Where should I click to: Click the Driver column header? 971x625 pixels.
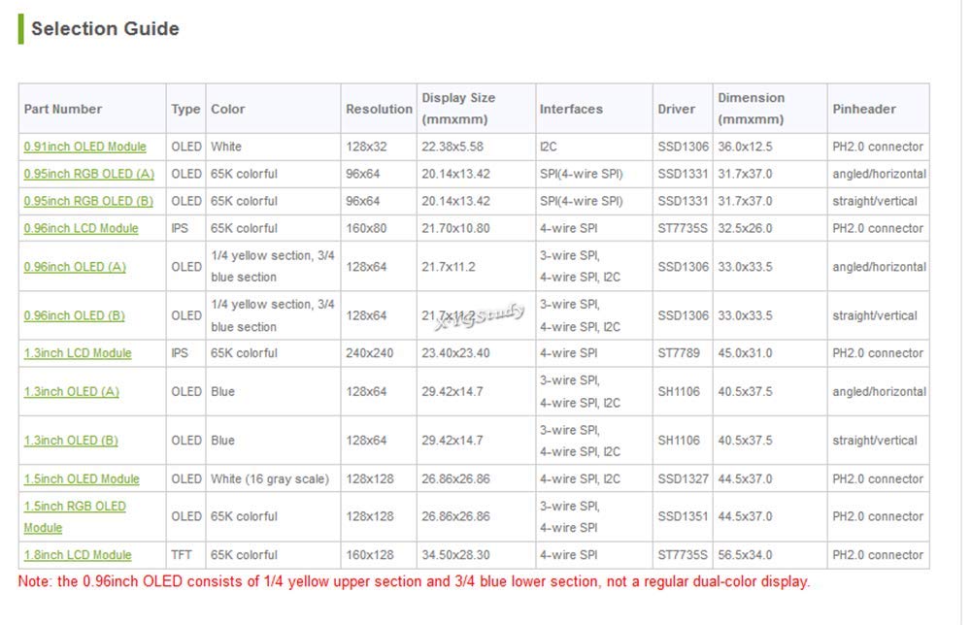[676, 109]
